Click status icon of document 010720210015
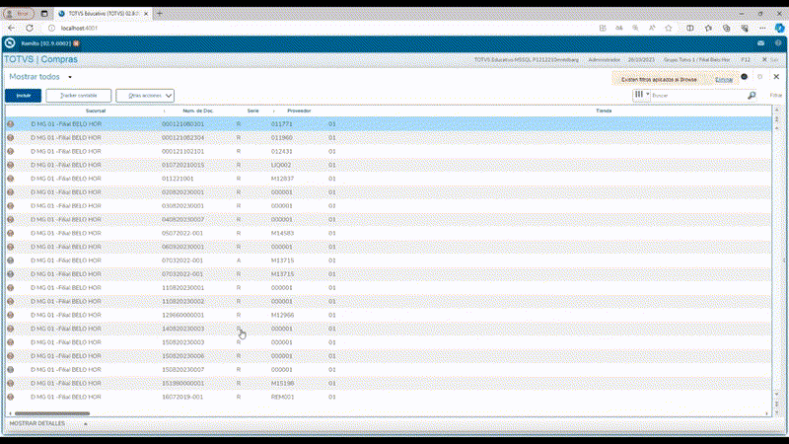Viewport: 789px width, 444px height. pyautogui.click(x=11, y=165)
